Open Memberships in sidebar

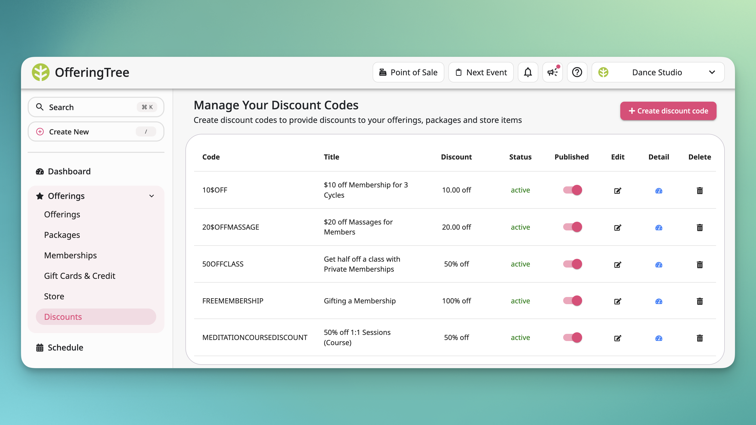pyautogui.click(x=70, y=255)
